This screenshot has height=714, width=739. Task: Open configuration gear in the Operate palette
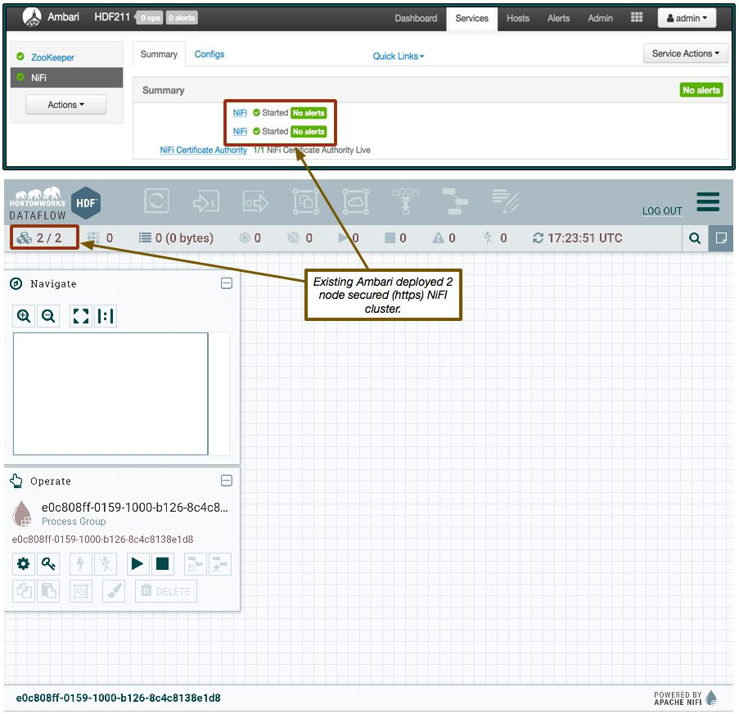click(x=23, y=564)
